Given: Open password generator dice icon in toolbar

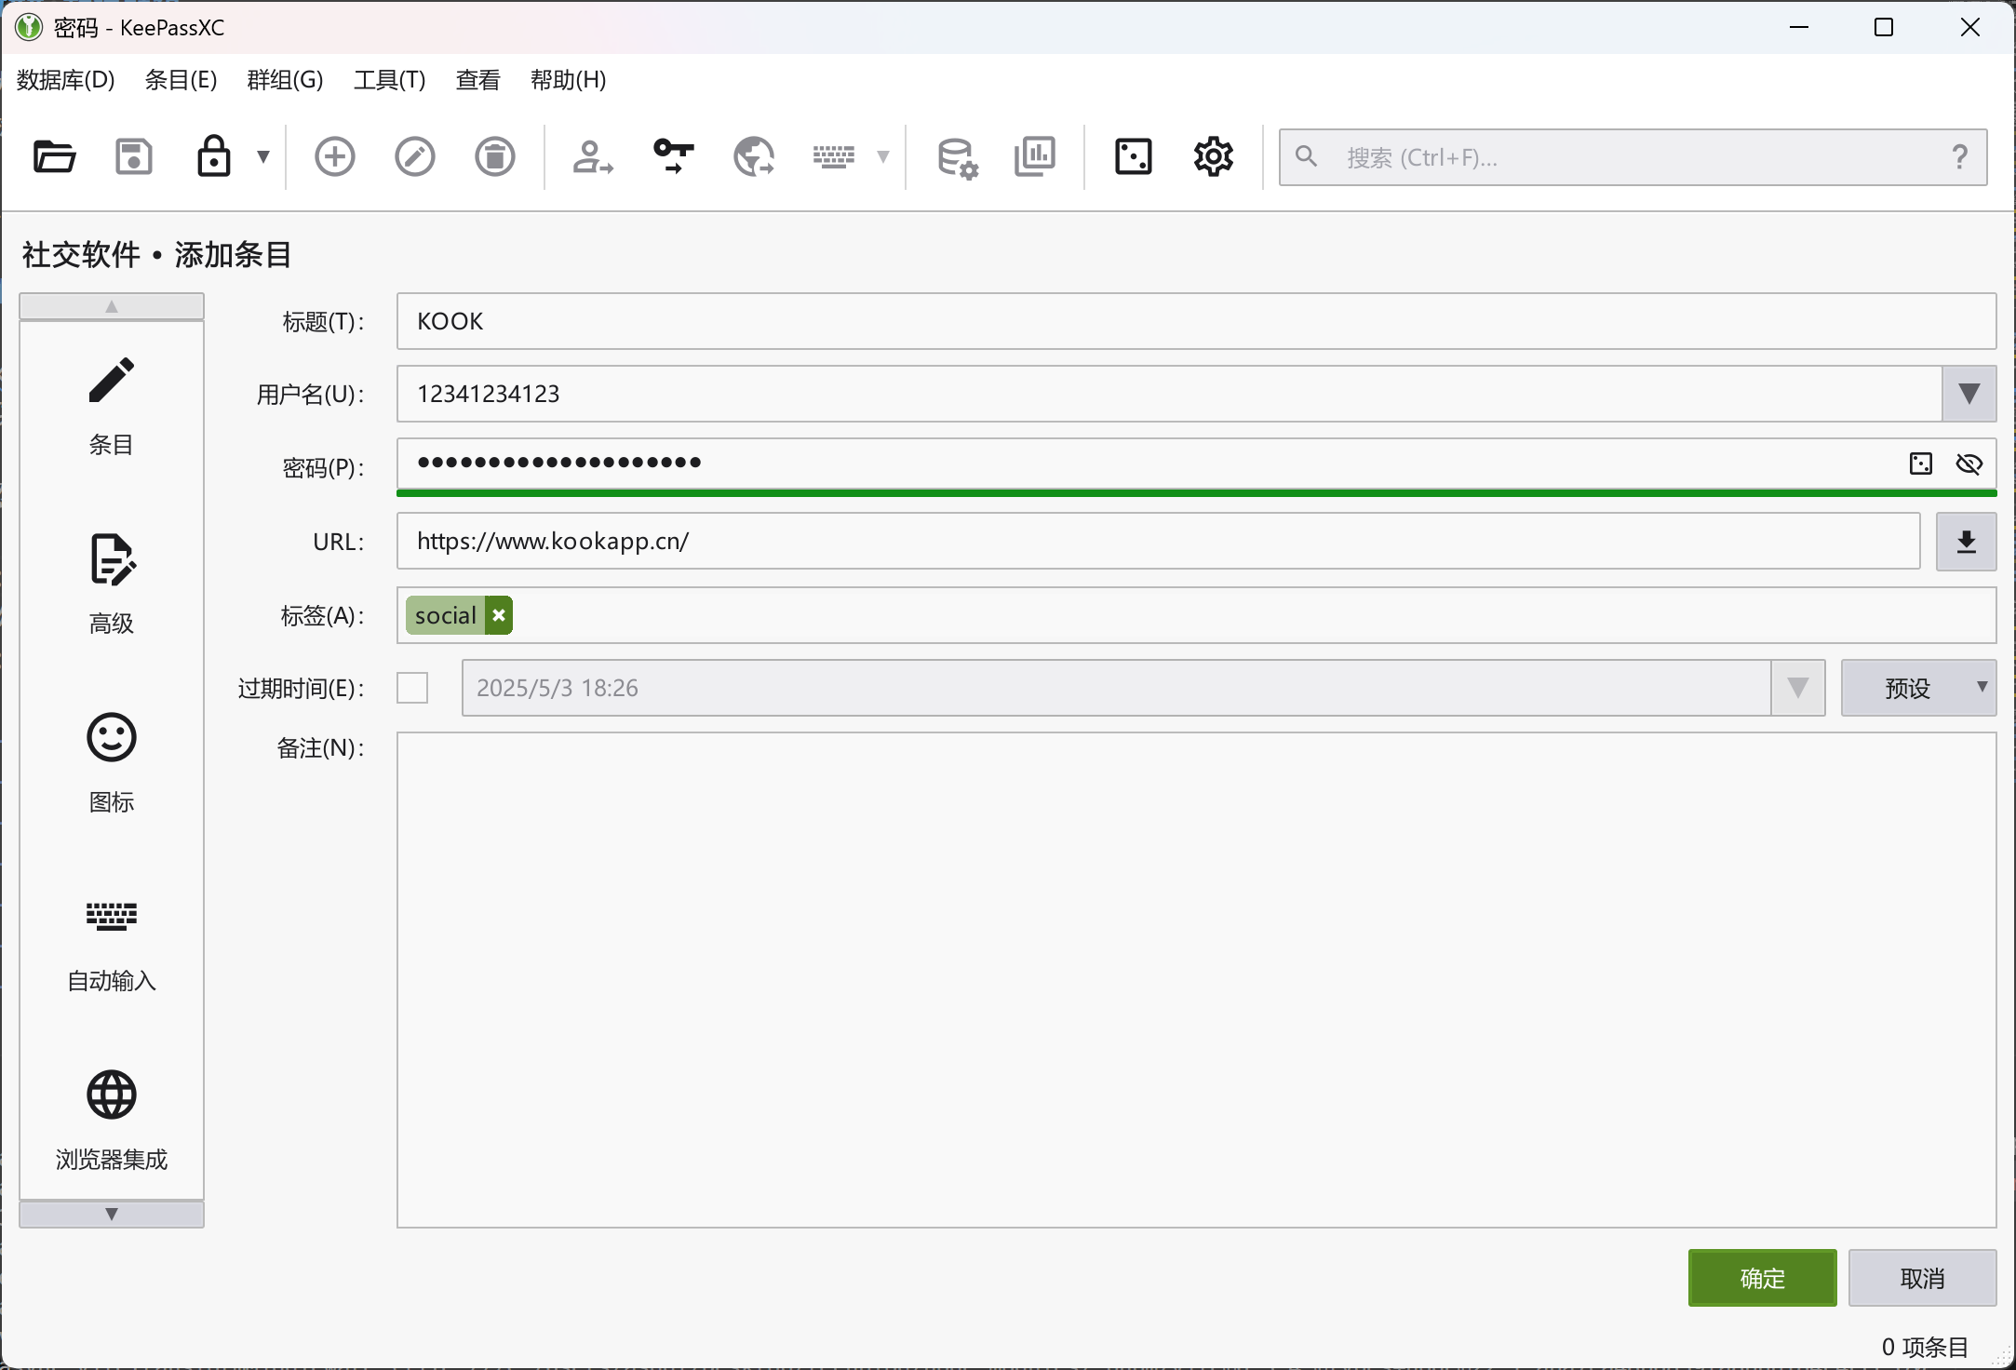Looking at the screenshot, I should pyautogui.click(x=1134, y=156).
